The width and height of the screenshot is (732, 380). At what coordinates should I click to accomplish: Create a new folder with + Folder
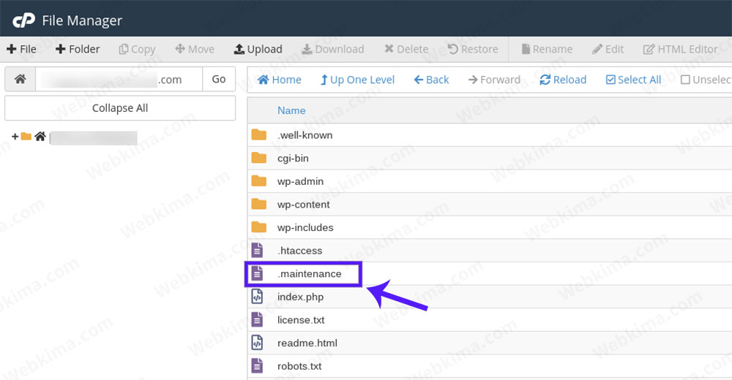pos(78,49)
